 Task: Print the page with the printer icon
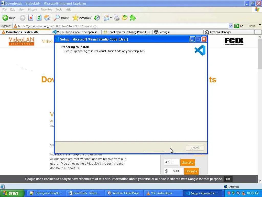click(x=117, y=18)
